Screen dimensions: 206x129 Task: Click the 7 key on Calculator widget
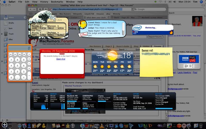click(x=11, y=60)
